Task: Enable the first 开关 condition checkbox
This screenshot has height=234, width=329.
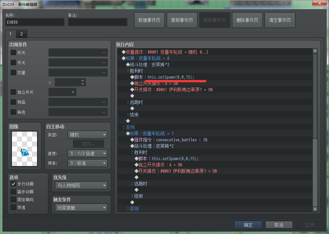Action: pyautogui.click(x=13, y=52)
